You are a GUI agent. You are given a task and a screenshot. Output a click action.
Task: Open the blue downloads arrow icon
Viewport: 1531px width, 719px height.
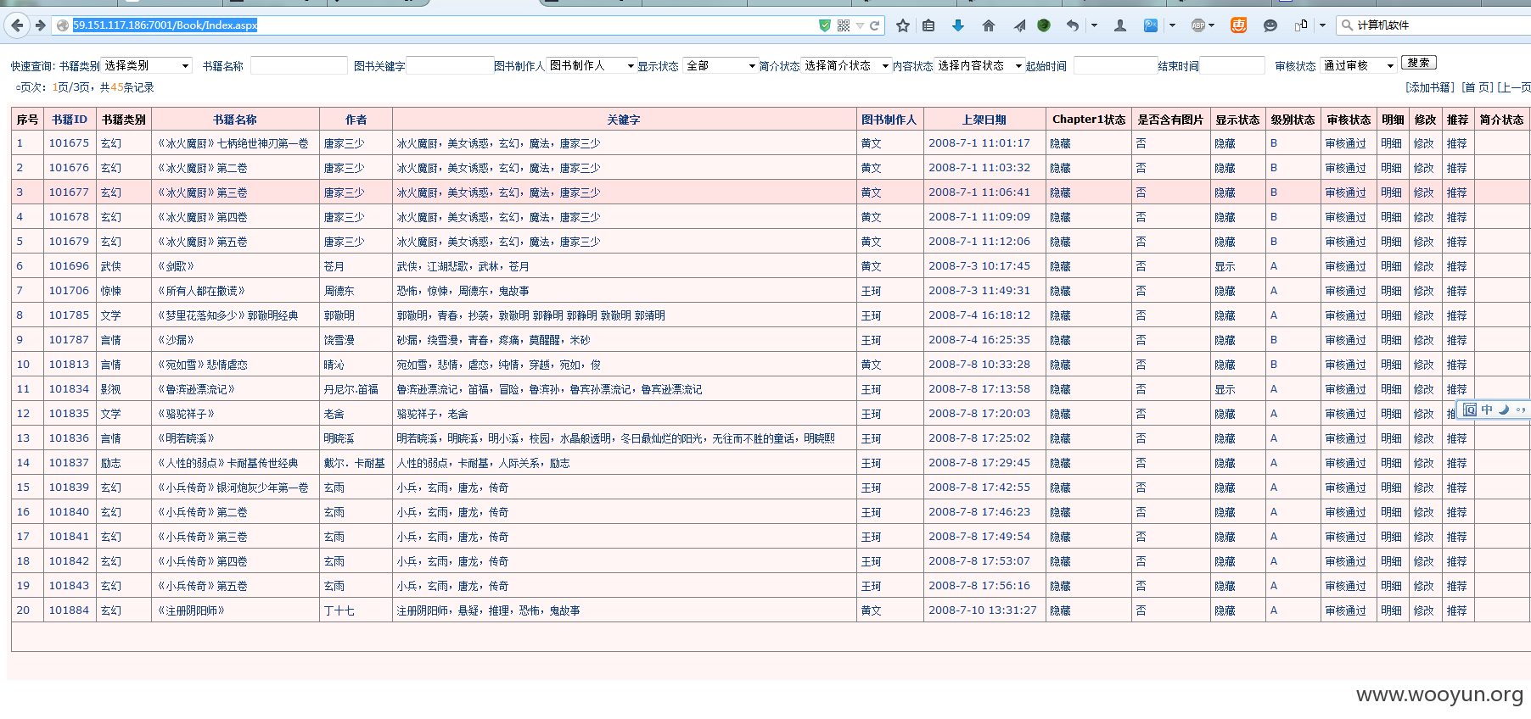(x=958, y=25)
